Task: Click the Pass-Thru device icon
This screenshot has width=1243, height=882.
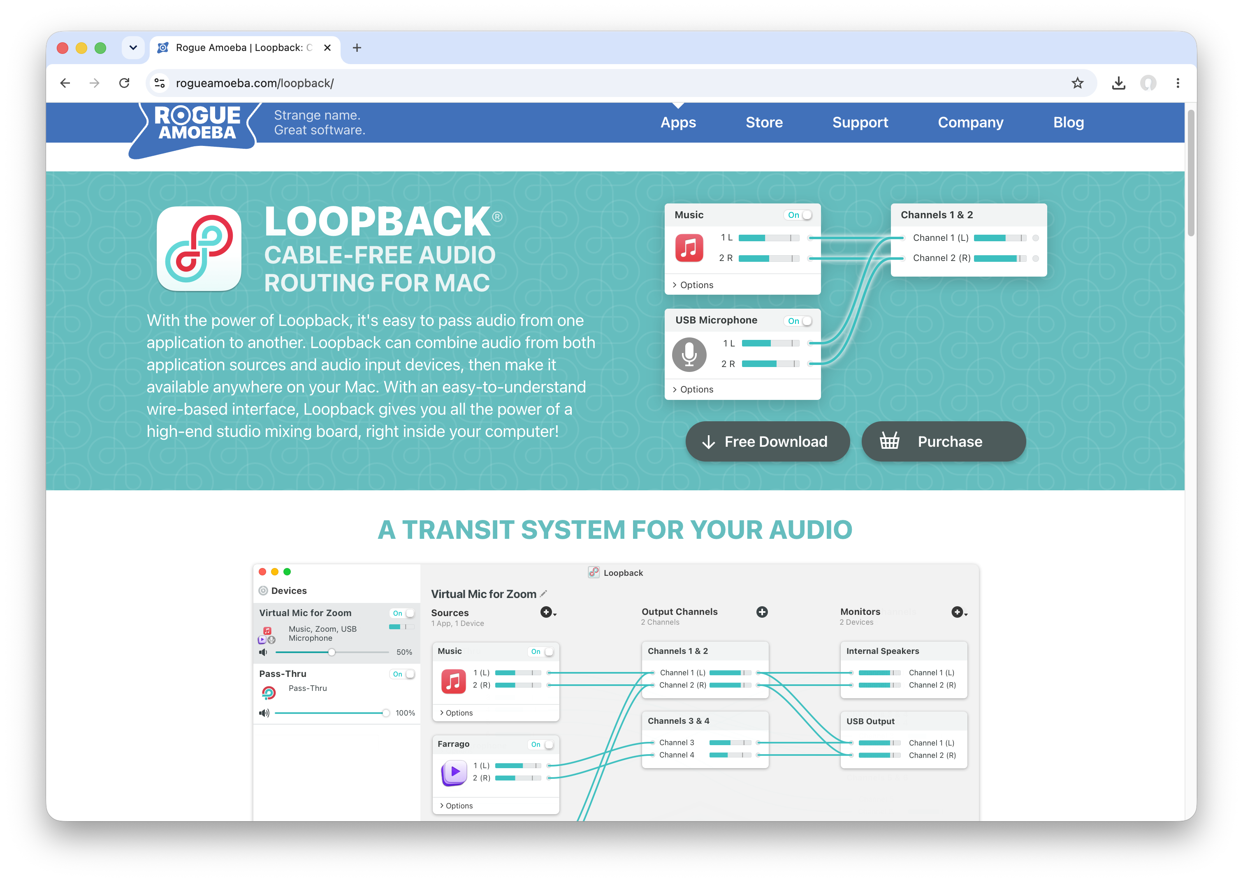Action: 269,693
